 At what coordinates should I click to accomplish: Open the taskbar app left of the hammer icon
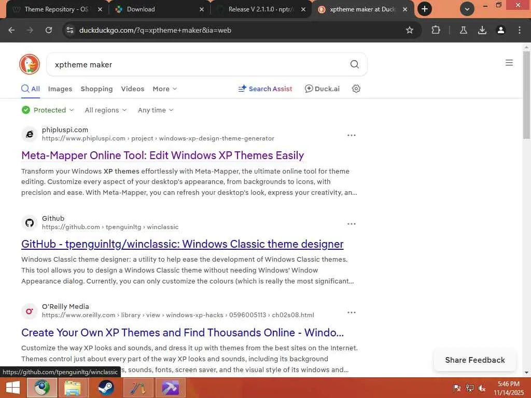point(138,388)
